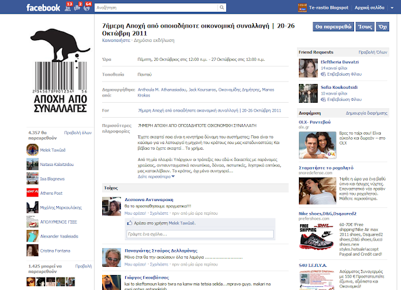Comment on Δέσποινα's post via Σχολιάστε
The image size is (401, 290).
159,214
